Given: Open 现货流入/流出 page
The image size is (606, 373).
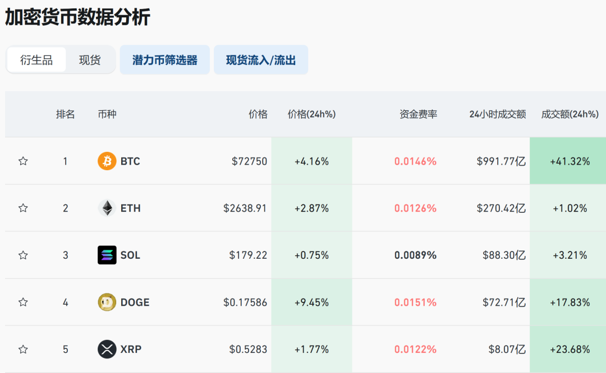Looking at the screenshot, I should [261, 60].
